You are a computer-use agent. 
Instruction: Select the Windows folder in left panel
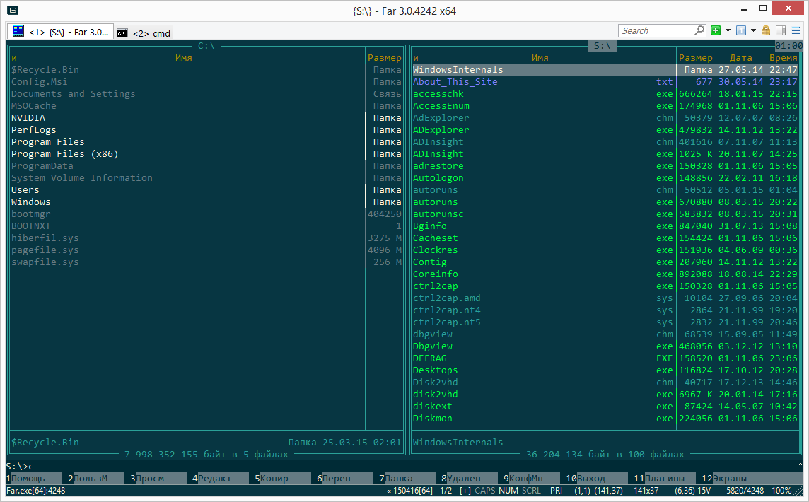tap(206, 202)
